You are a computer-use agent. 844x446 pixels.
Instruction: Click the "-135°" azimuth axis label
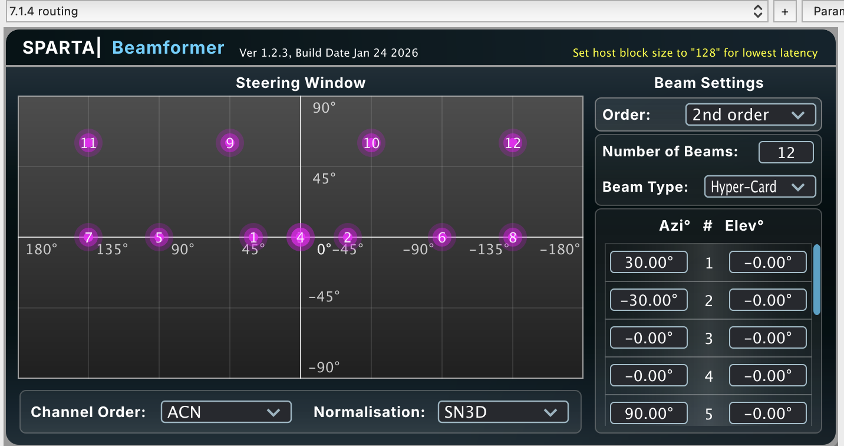click(489, 250)
